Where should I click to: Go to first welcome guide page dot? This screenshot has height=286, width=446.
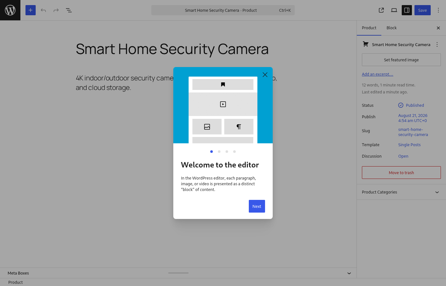click(x=212, y=152)
